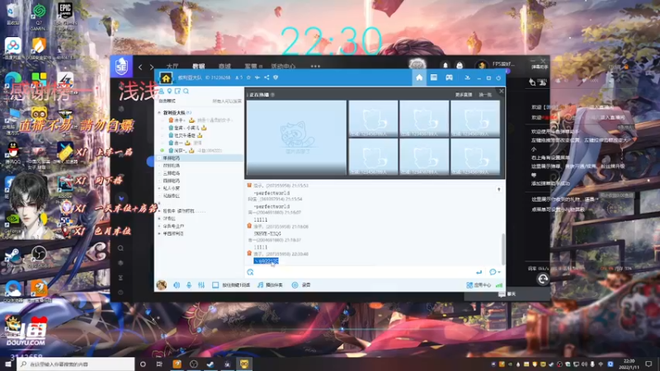
Task: Open the gamepad tab icon in the YY header
Action: point(449,77)
